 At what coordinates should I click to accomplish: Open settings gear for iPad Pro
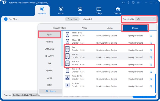(x=151, y=65)
